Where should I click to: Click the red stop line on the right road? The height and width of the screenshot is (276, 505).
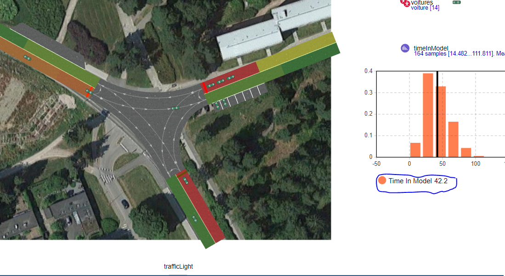pyautogui.click(x=204, y=88)
